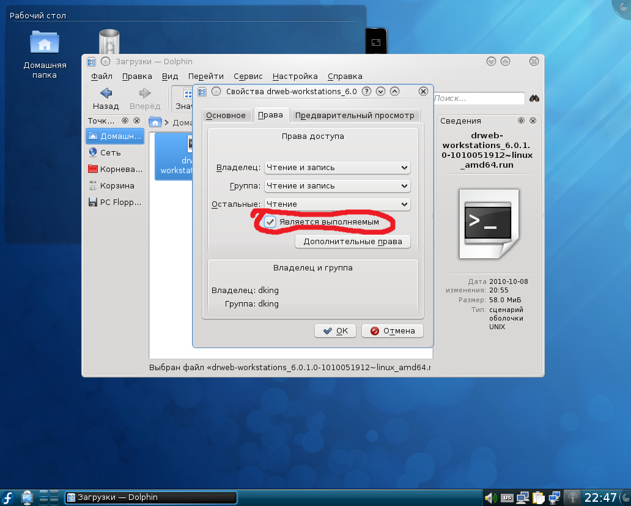Open the Файл menu
This screenshot has width=631, height=506.
(101, 76)
